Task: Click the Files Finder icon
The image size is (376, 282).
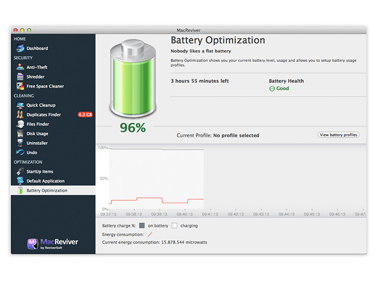Action: click(x=20, y=124)
